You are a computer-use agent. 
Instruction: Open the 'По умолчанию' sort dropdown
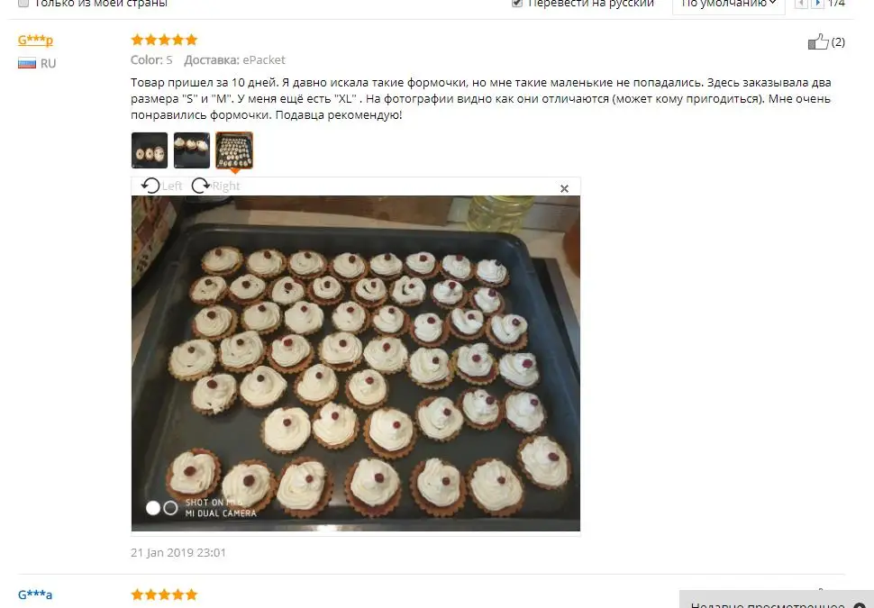tap(729, 4)
